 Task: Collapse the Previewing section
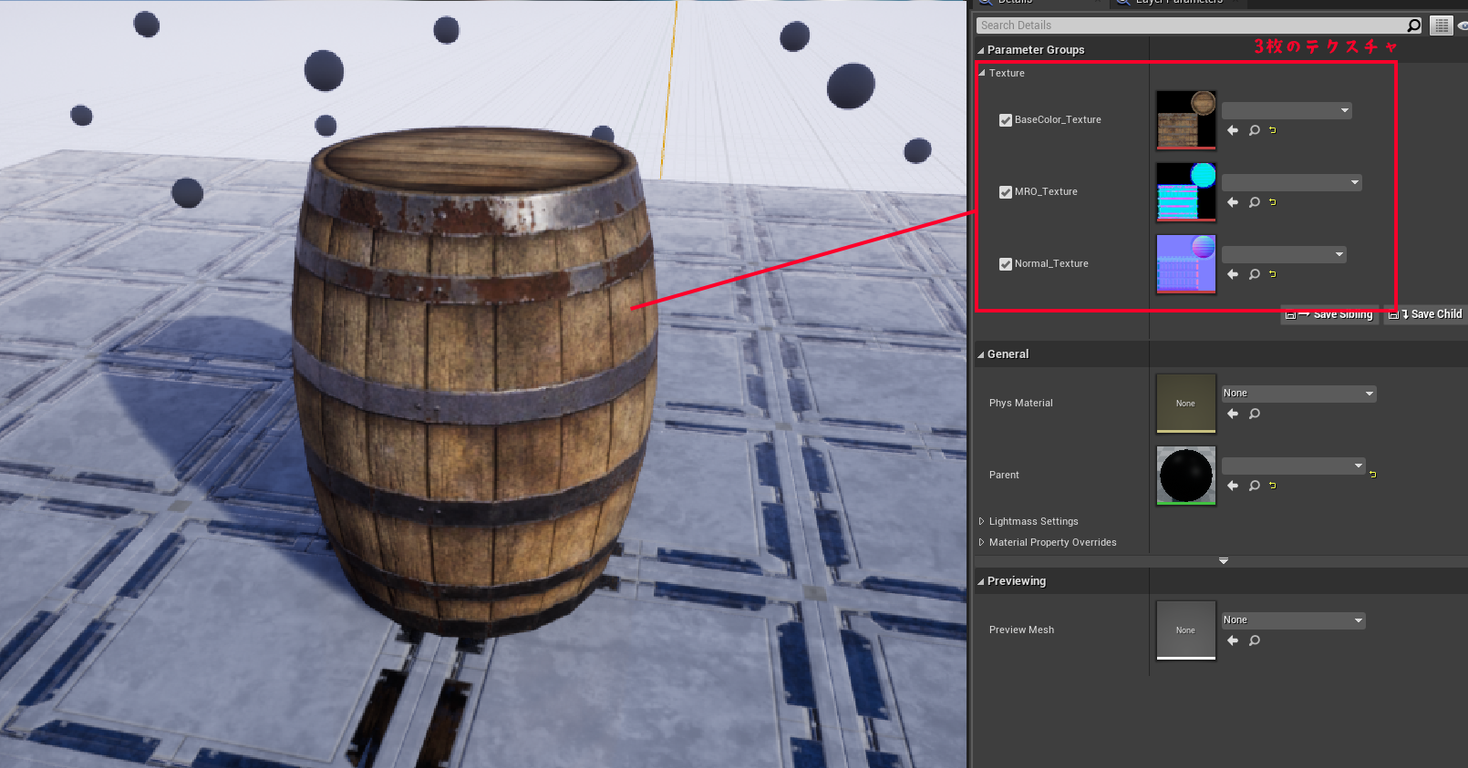click(x=981, y=581)
